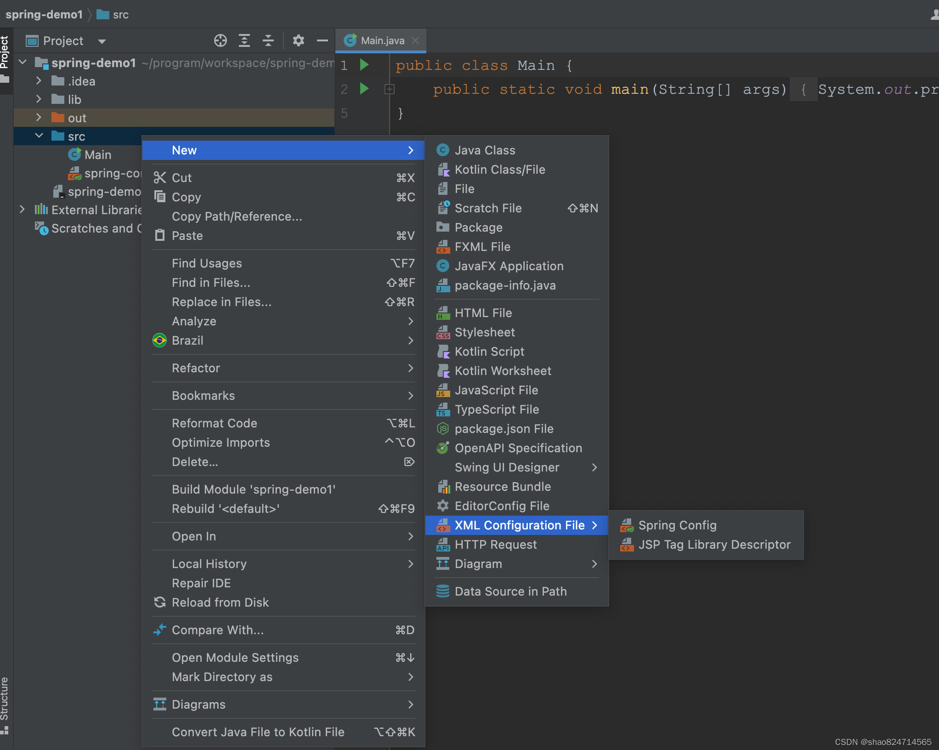Expand the .idea folder in tree
The height and width of the screenshot is (750, 939).
pos(39,81)
